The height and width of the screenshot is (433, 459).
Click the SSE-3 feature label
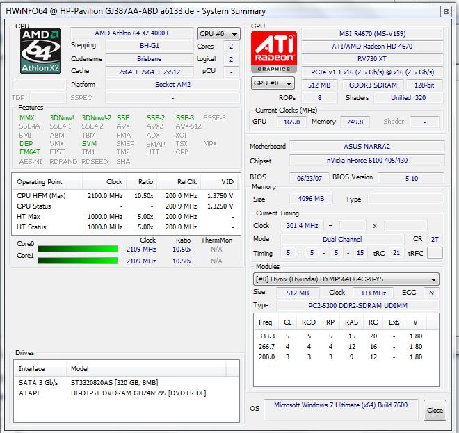coord(185,118)
